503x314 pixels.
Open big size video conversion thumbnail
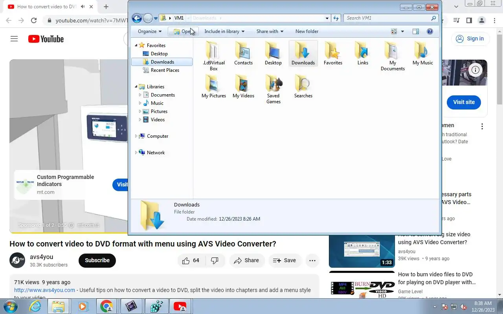coord(362,251)
